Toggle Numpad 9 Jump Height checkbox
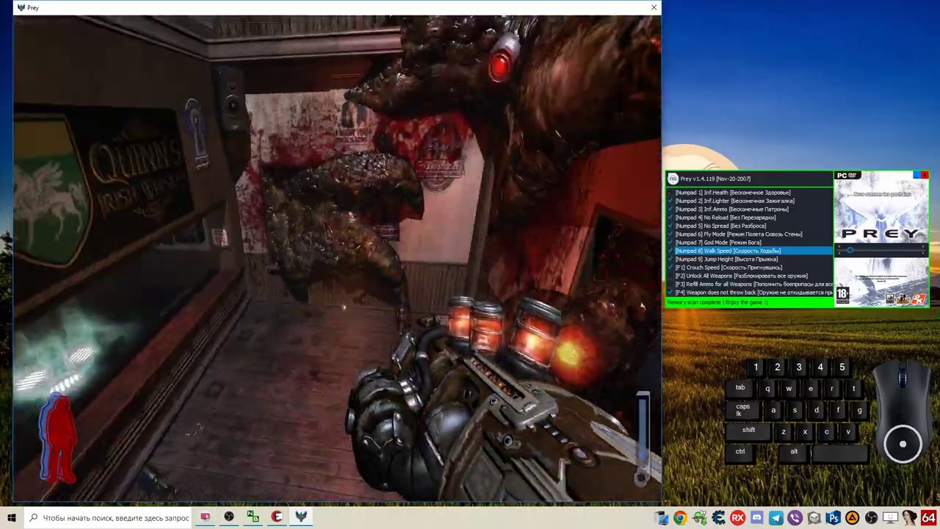 click(x=670, y=259)
